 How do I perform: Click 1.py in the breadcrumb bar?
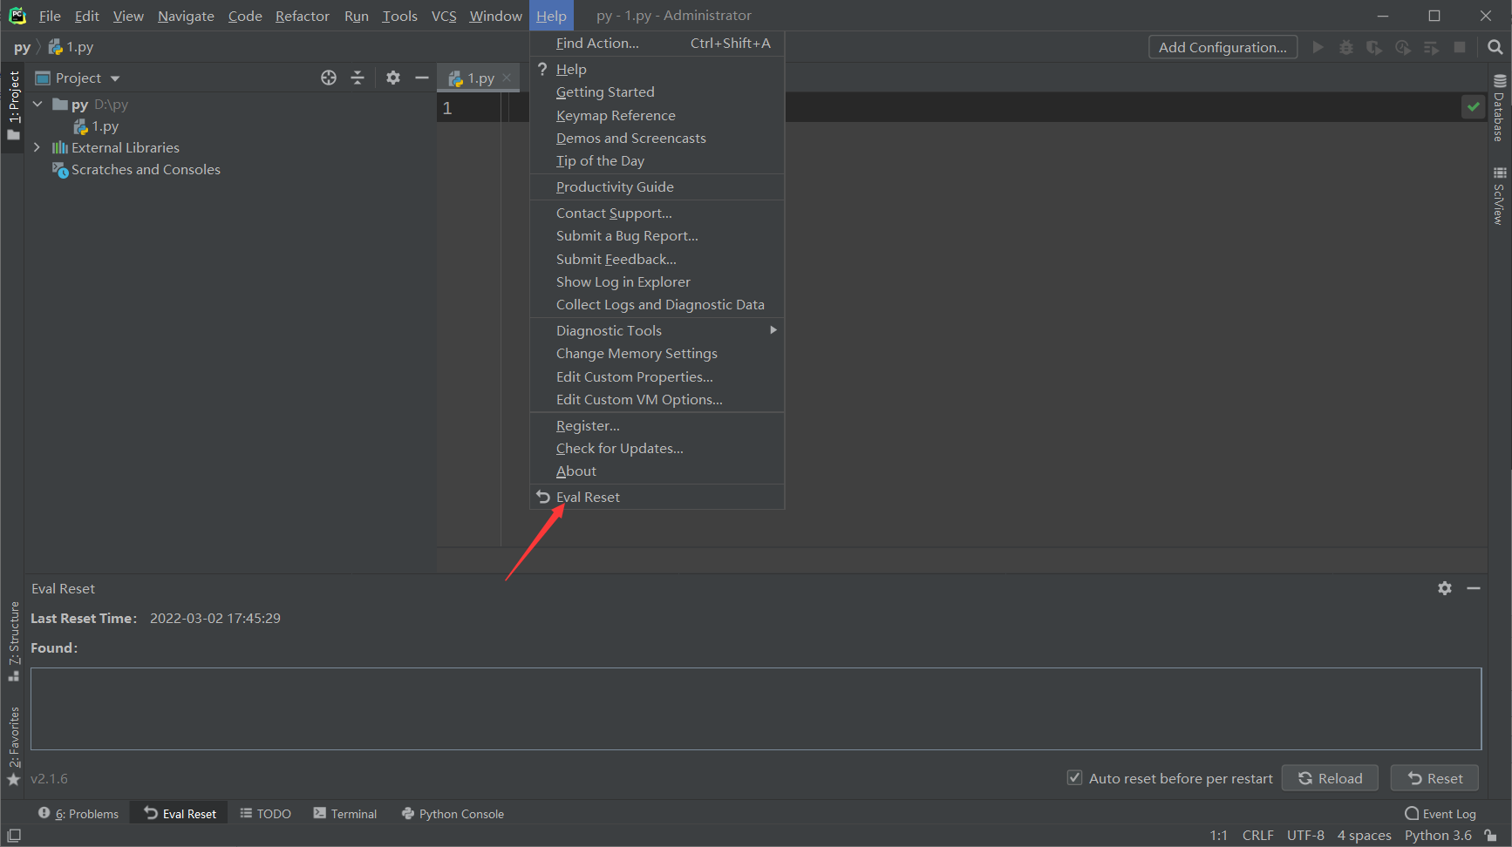click(71, 47)
